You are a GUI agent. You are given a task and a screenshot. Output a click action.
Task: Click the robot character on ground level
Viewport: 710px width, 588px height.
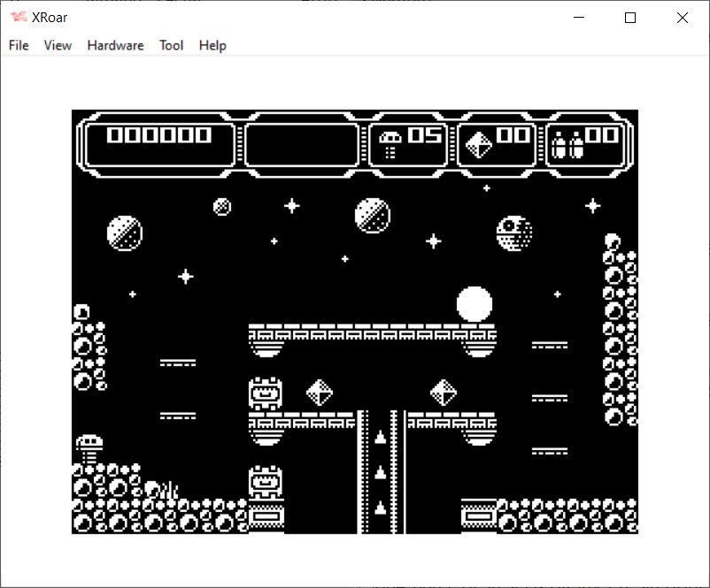pyautogui.click(x=266, y=483)
